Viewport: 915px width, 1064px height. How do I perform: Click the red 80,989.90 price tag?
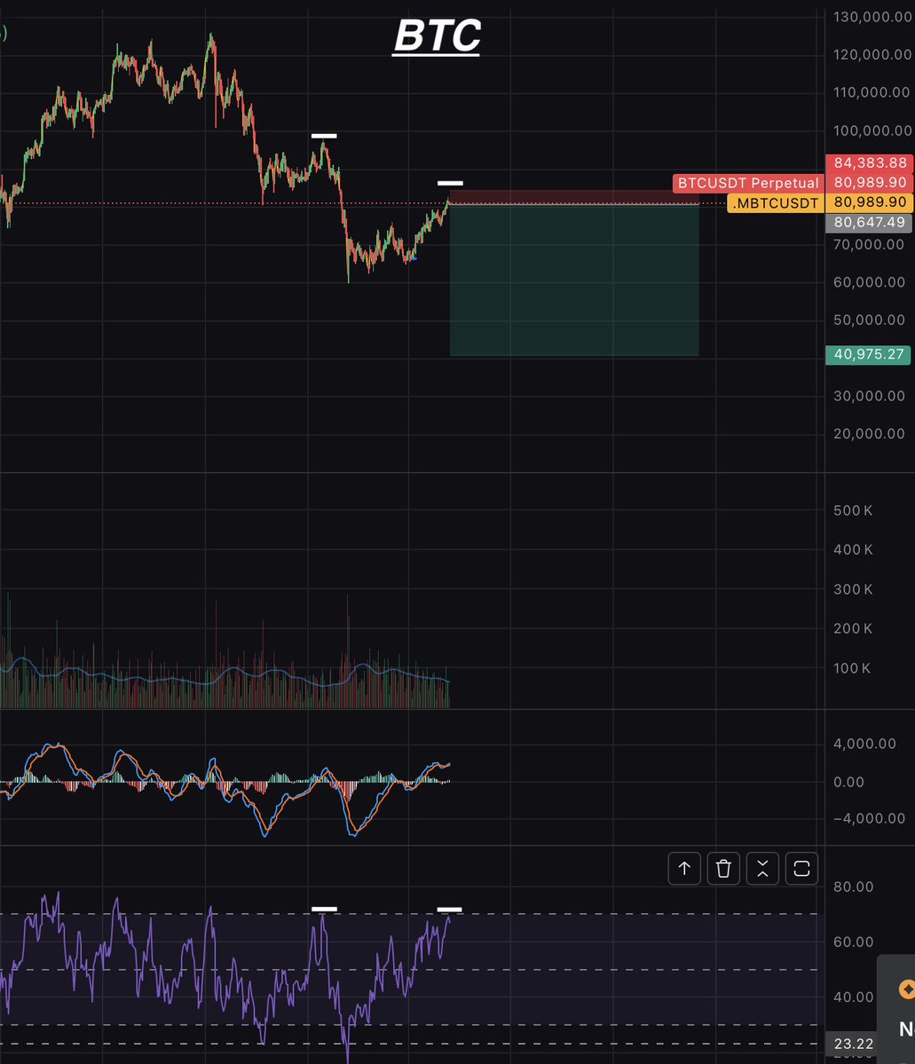tap(870, 183)
